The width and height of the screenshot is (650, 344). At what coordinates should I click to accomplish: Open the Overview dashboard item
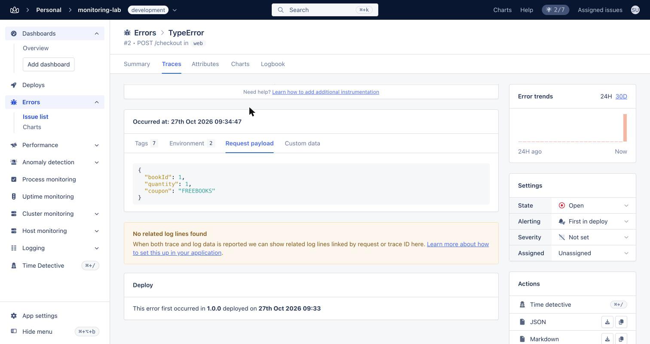[x=36, y=48]
